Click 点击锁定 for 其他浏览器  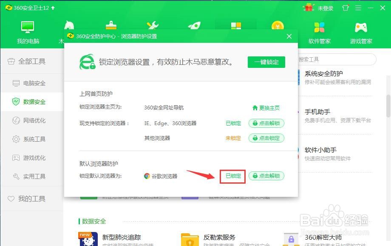pos(266,138)
